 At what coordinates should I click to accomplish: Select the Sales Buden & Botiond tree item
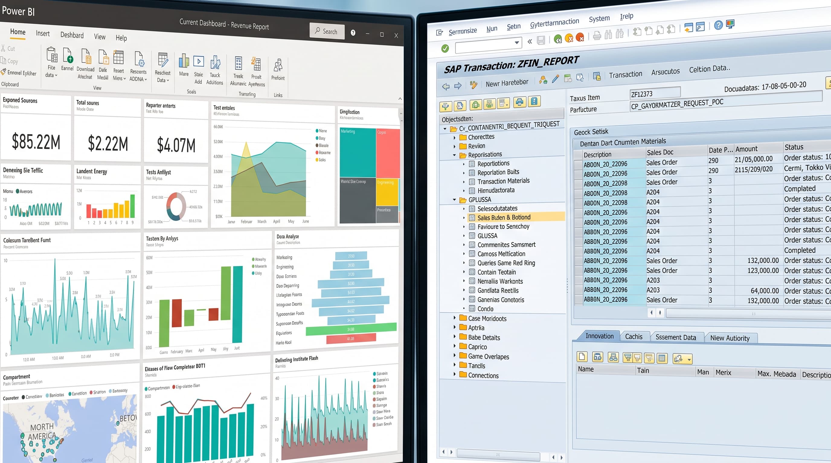[516, 217]
